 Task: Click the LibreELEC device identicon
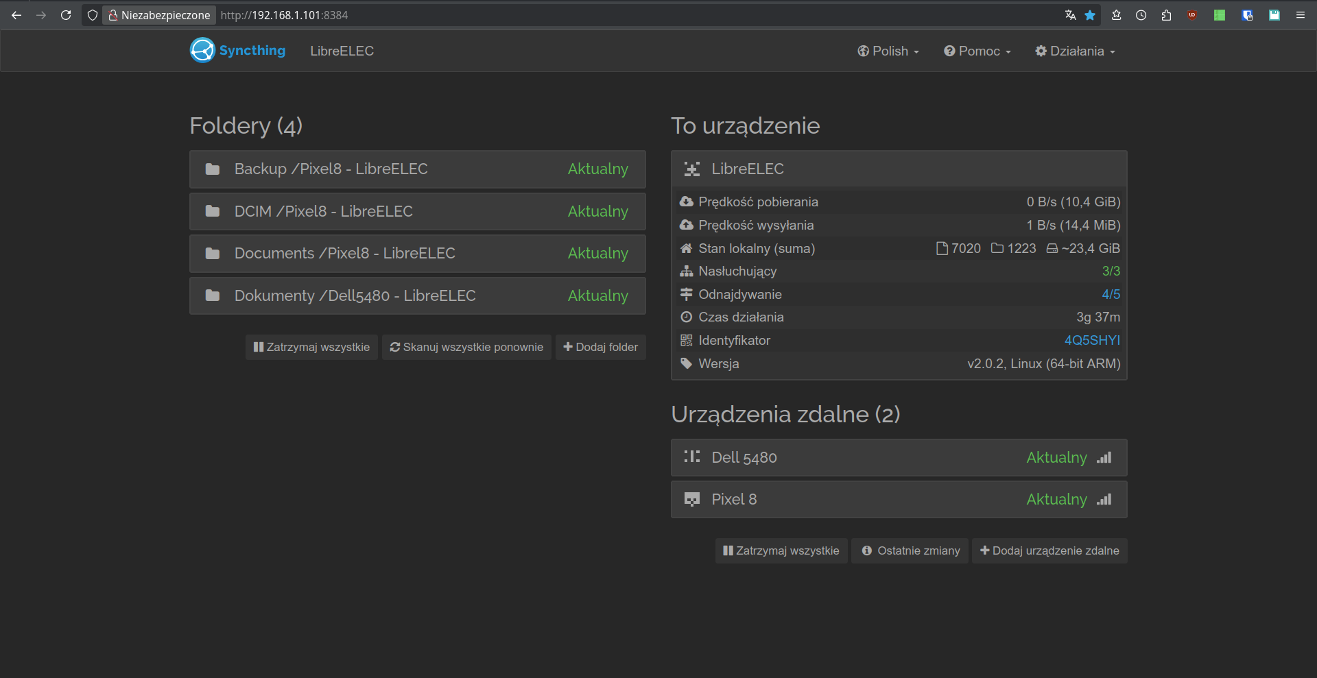pyautogui.click(x=691, y=169)
